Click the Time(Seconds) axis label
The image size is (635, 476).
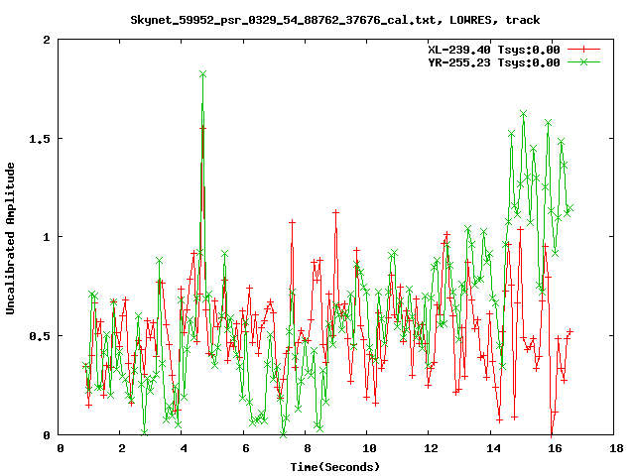(x=335, y=467)
